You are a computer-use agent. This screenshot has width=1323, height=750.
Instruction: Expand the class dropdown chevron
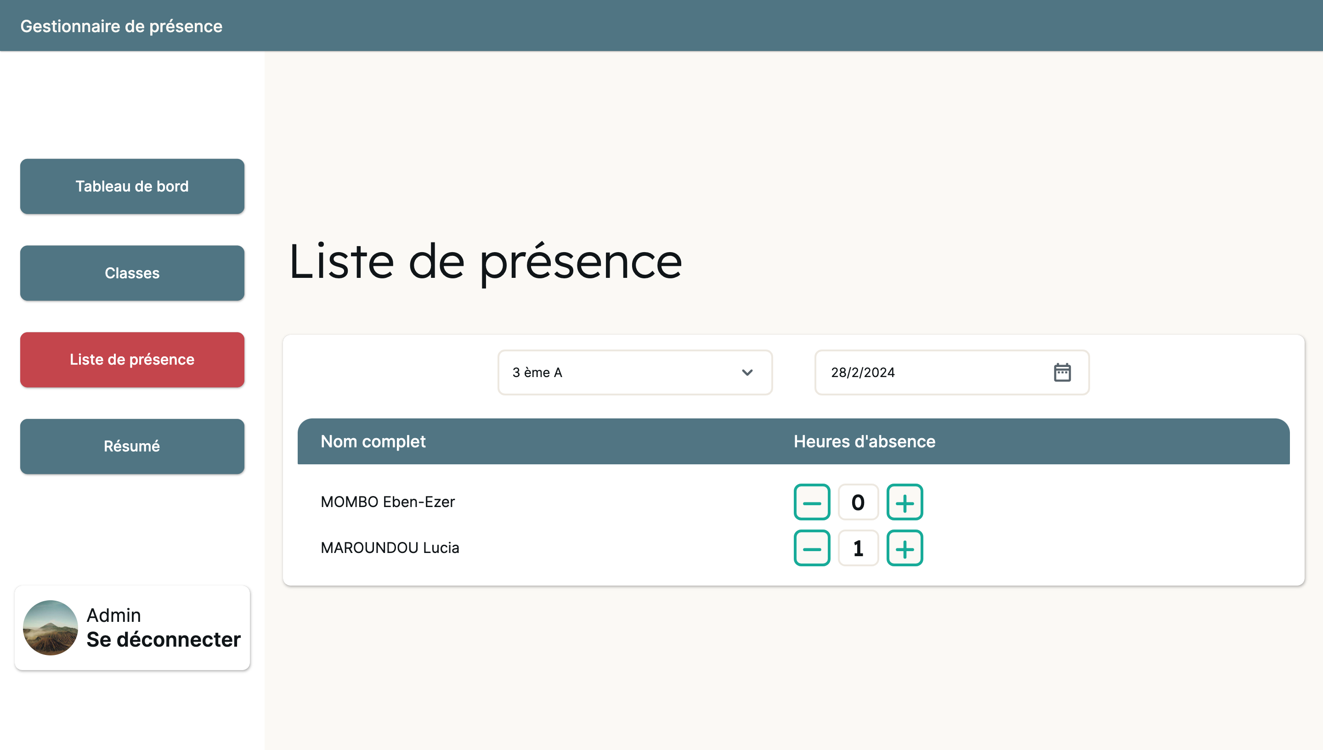point(747,372)
